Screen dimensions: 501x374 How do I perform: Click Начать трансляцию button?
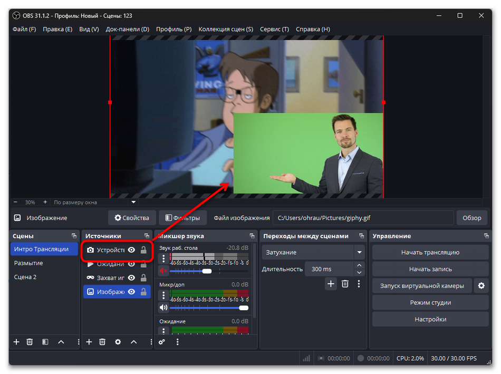(430, 252)
